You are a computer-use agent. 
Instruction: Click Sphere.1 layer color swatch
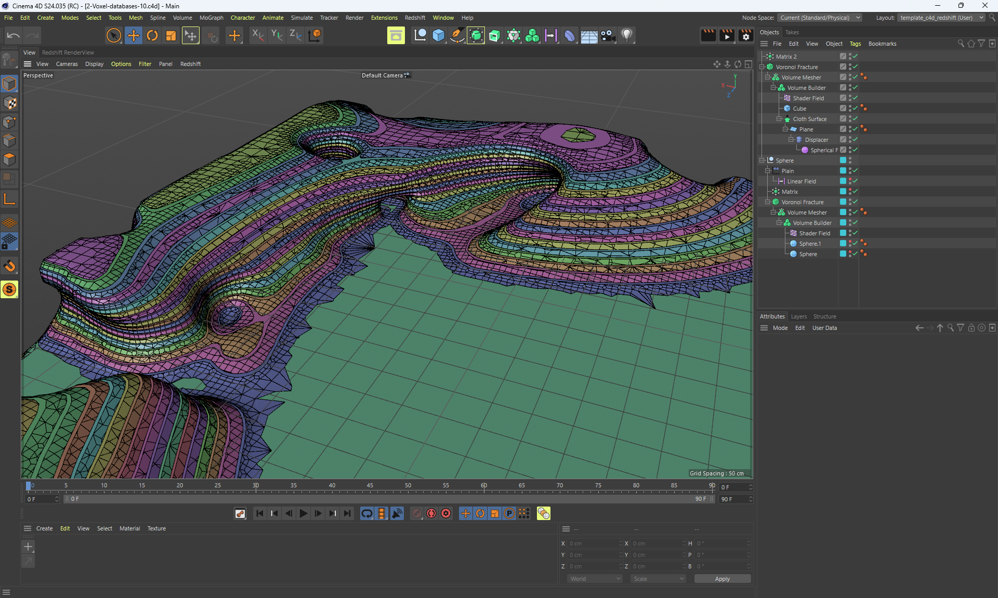(843, 243)
